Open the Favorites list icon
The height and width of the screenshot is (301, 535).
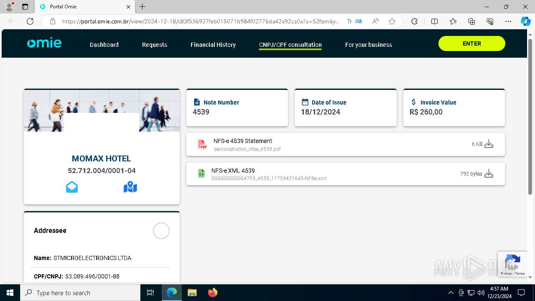[453, 21]
